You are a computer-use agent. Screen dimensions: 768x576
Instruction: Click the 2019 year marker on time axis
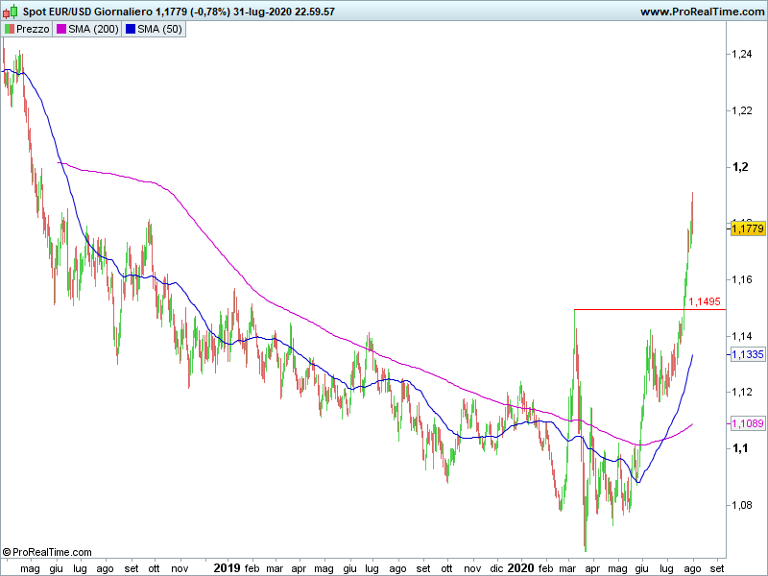227,567
